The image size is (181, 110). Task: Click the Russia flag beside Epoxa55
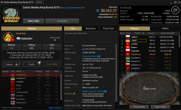13,96
